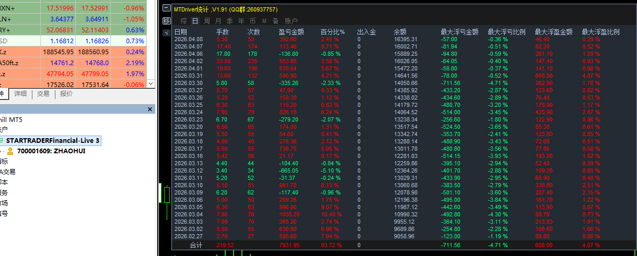
Task: Click the 盈亏金额 column header
Action: coord(292,32)
